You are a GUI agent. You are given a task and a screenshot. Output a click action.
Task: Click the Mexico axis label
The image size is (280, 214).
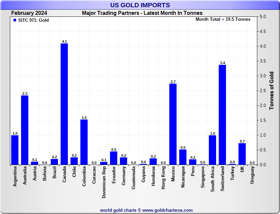click(173, 174)
